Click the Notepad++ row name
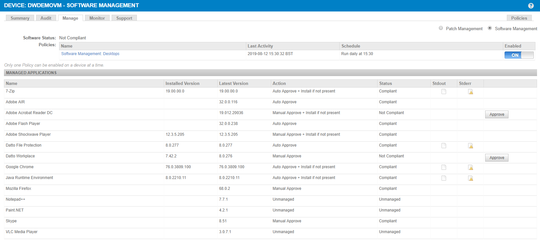The image size is (540, 242). point(15,199)
